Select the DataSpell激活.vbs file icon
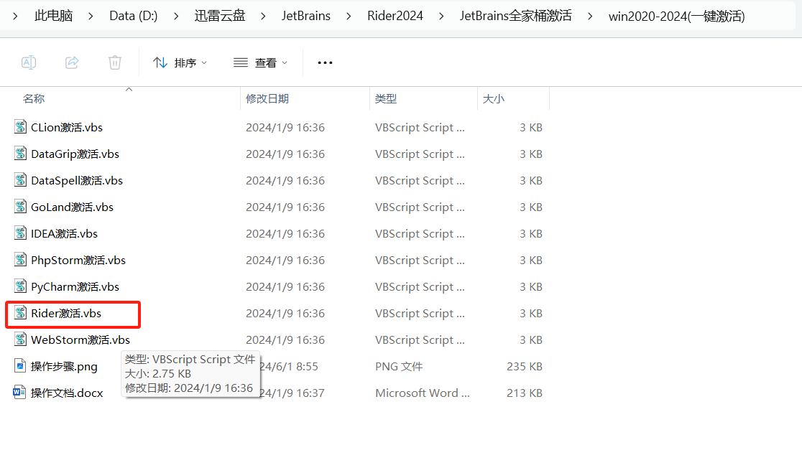Image resolution: width=802 pixels, height=473 pixels. (20, 180)
